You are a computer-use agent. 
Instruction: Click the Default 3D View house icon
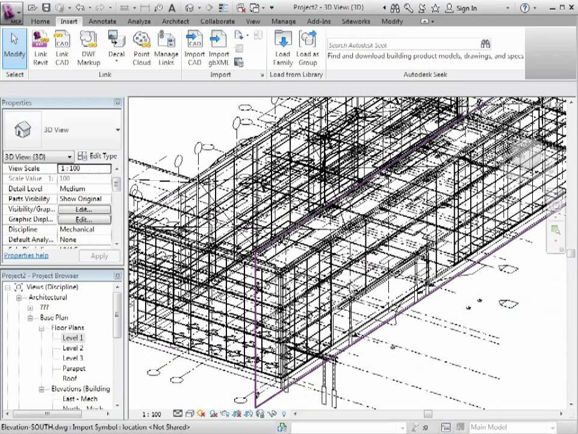click(x=190, y=8)
